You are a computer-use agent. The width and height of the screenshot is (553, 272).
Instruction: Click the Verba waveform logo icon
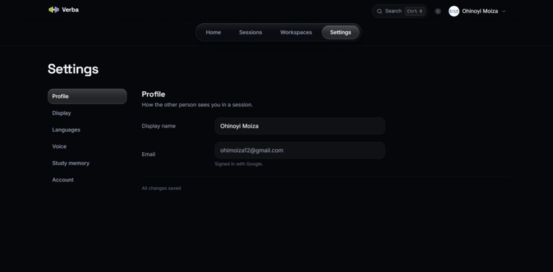[x=54, y=10]
